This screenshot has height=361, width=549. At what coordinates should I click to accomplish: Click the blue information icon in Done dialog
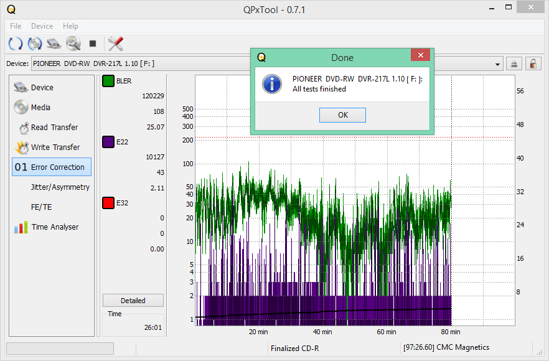pos(272,84)
